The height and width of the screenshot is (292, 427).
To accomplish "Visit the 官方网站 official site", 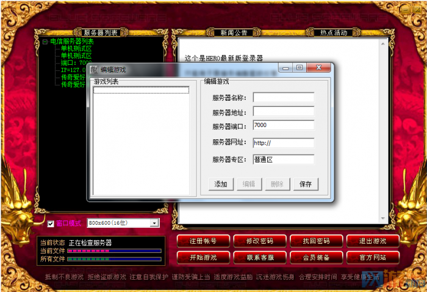I will tap(371, 257).
